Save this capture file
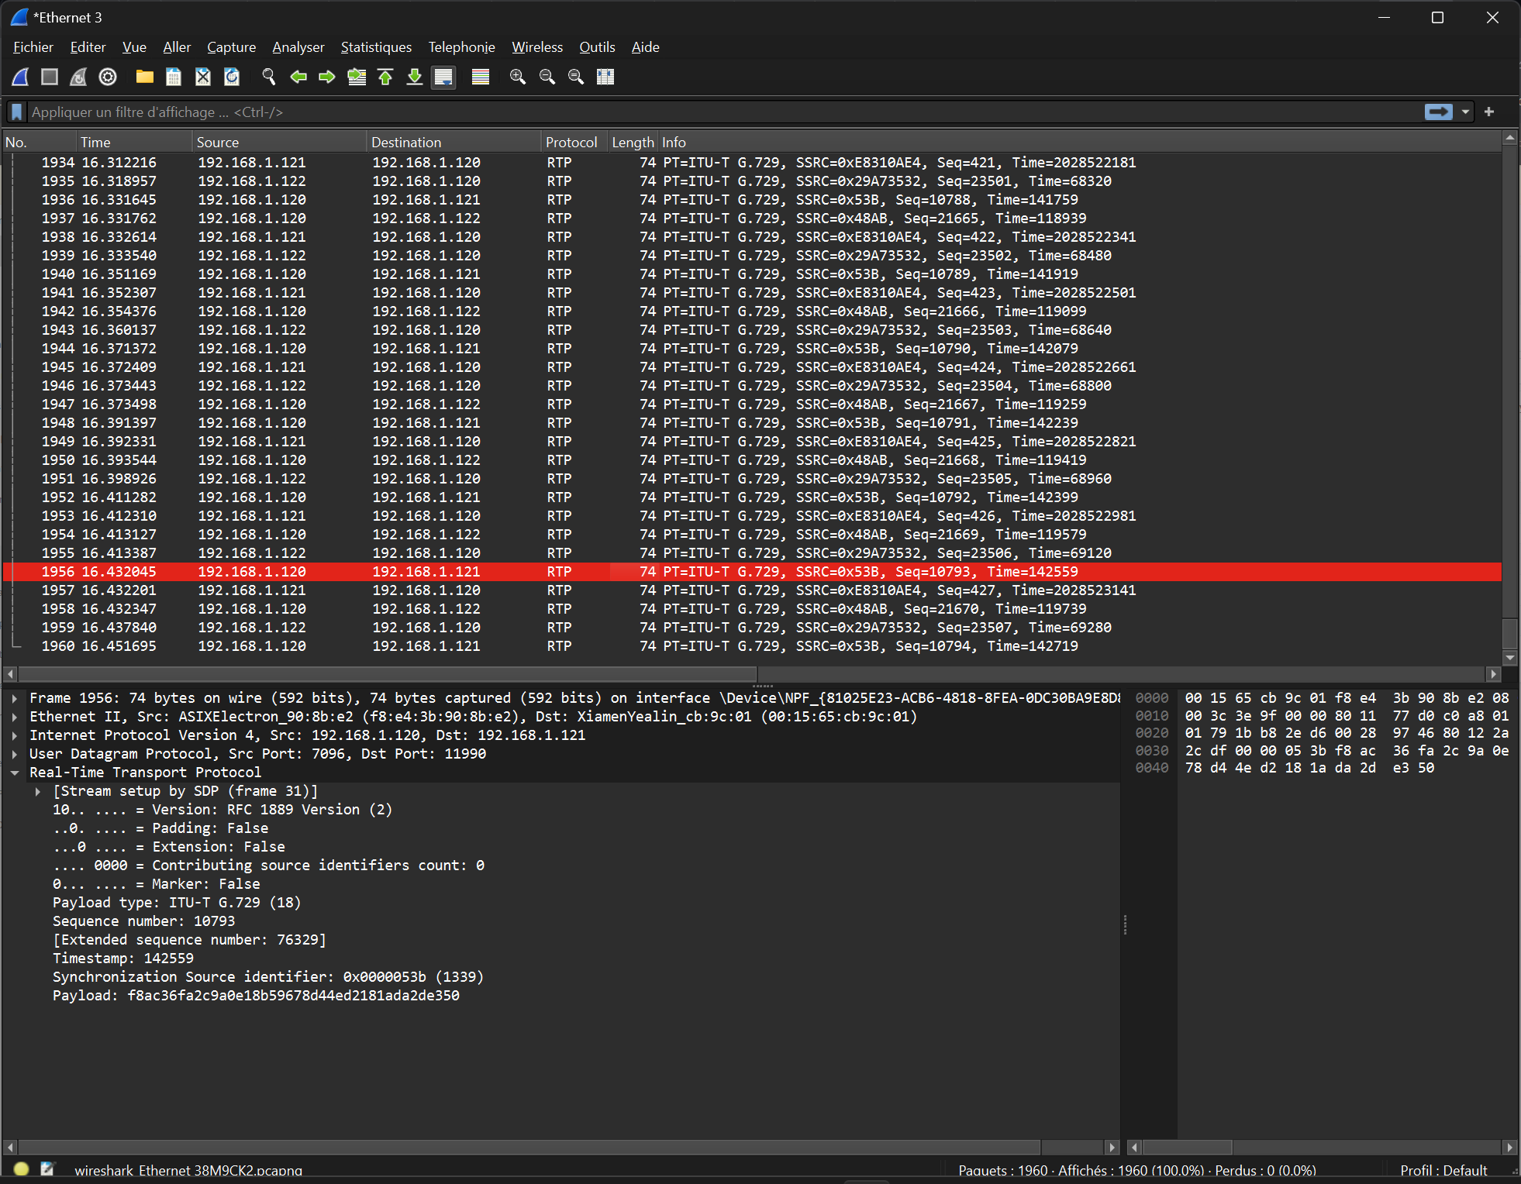Viewport: 1521px width, 1184px height. pos(174,77)
